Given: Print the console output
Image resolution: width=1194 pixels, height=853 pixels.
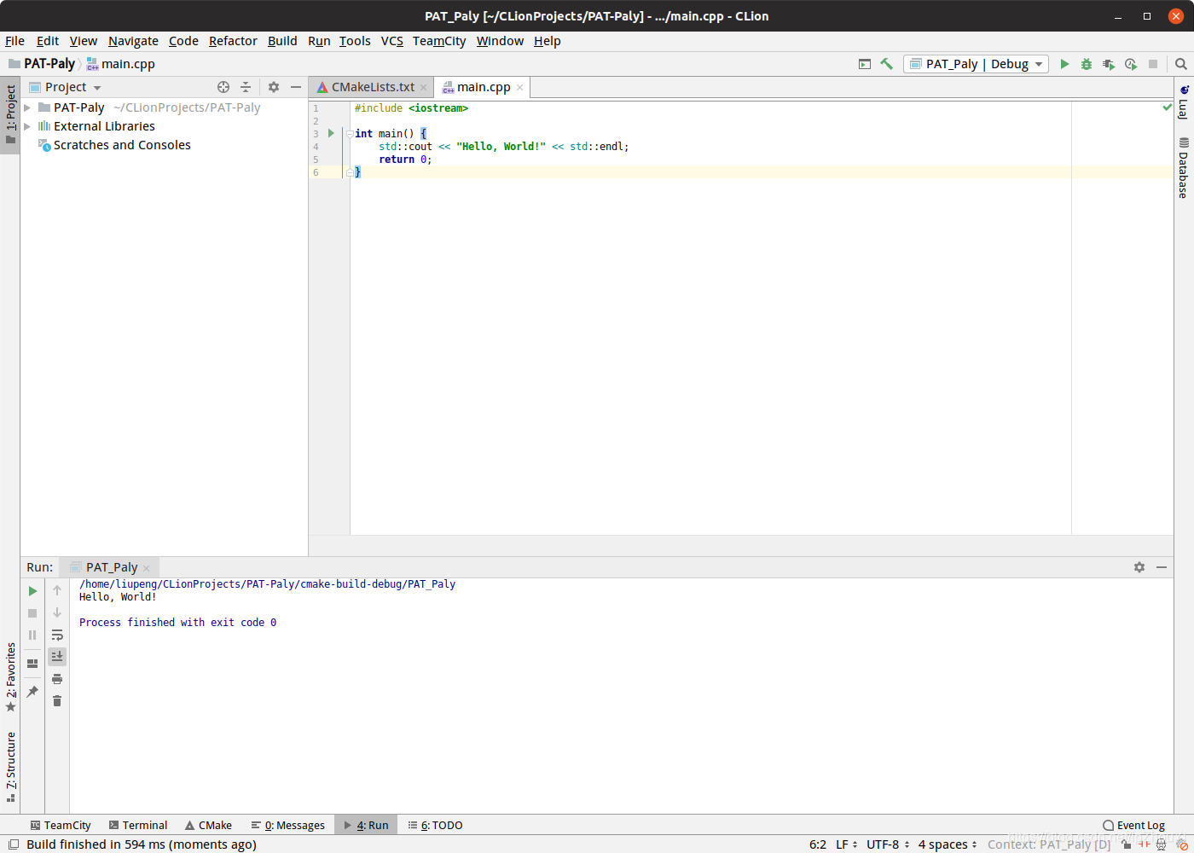Looking at the screenshot, I should [57, 679].
